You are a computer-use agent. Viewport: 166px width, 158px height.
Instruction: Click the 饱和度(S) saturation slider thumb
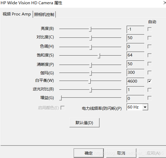[x=99, y=56]
